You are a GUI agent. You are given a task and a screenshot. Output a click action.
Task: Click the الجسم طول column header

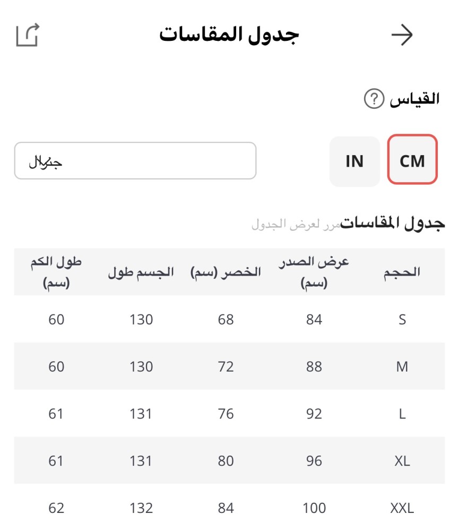point(141,272)
